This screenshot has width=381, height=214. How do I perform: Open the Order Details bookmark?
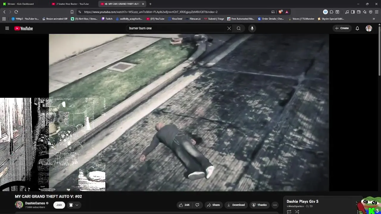271,19
